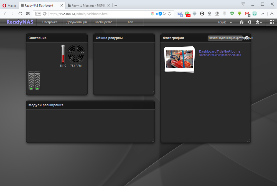277x186 pixels.
Task: Click the colored cube icon in address bar
Action: pyautogui.click(x=153, y=14)
